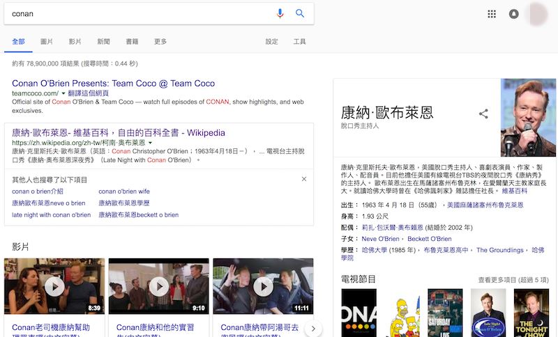Click the 康納·歐布萊恩 panel title
This screenshot has width=558, height=337.
387,113
